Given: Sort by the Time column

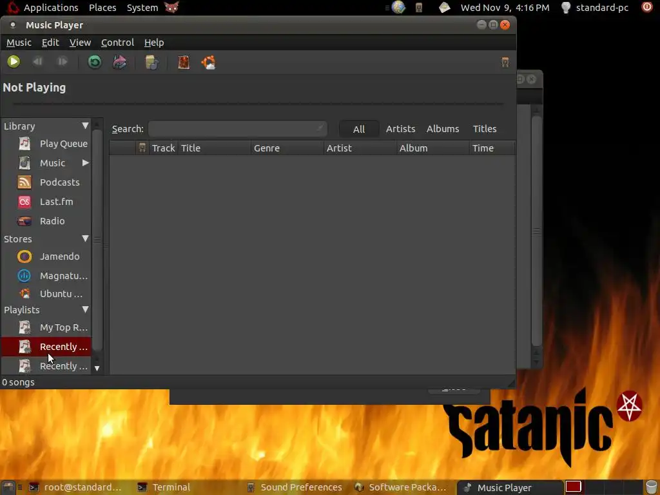Looking at the screenshot, I should 492,148.
